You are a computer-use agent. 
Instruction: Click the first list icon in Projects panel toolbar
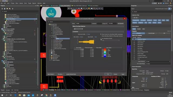[x=2, y=9]
